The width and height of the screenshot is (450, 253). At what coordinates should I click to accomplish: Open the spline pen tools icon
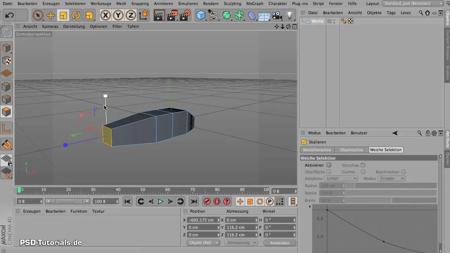click(213, 15)
